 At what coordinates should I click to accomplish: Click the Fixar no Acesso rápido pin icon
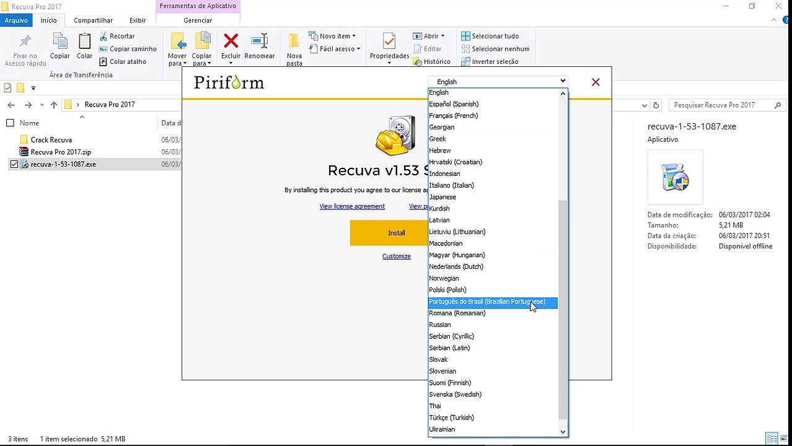(x=25, y=42)
